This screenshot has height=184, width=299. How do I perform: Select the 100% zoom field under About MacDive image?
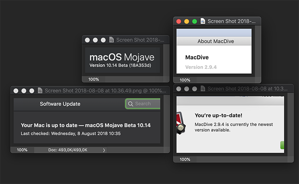click(185, 80)
